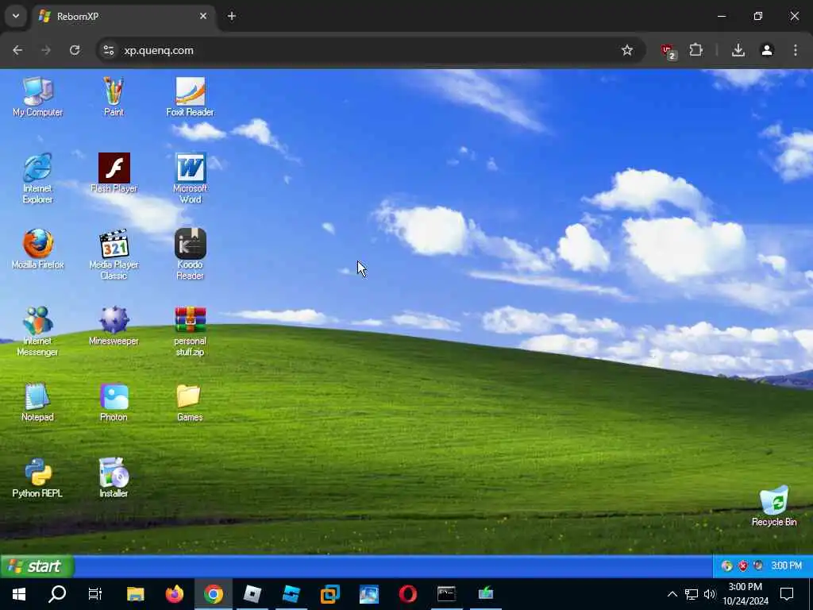Screen dimensions: 813x610
Task: Click the XP start button
Action: (37, 566)
